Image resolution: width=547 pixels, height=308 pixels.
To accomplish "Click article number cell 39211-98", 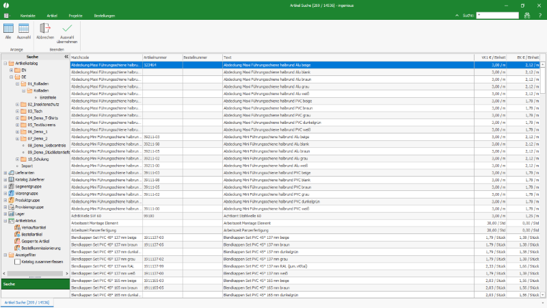I will pyautogui.click(x=163, y=144).
